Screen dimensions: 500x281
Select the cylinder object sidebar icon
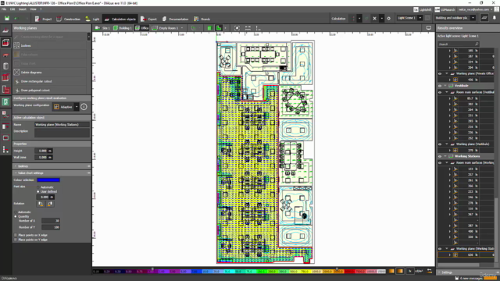tap(5, 66)
